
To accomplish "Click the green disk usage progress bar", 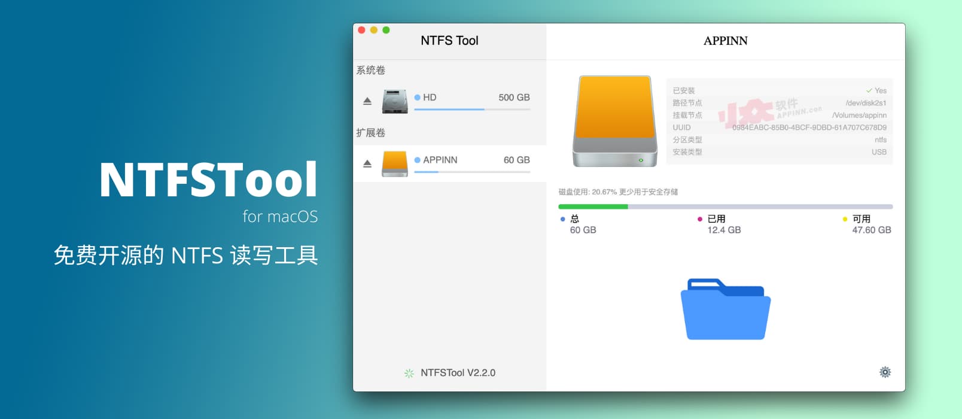I will click(x=726, y=207).
